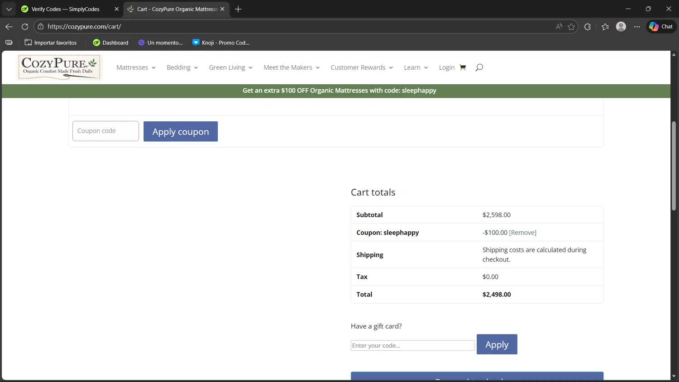
Task: Switch to the Cart CozyPure tab
Action: [x=177, y=9]
